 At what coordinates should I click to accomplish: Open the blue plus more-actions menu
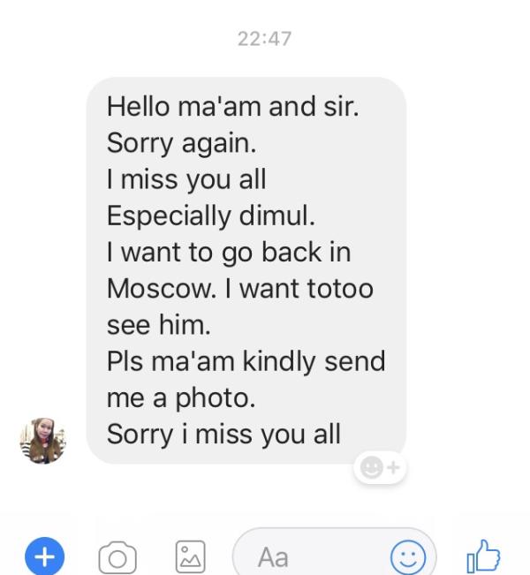[x=45, y=556]
